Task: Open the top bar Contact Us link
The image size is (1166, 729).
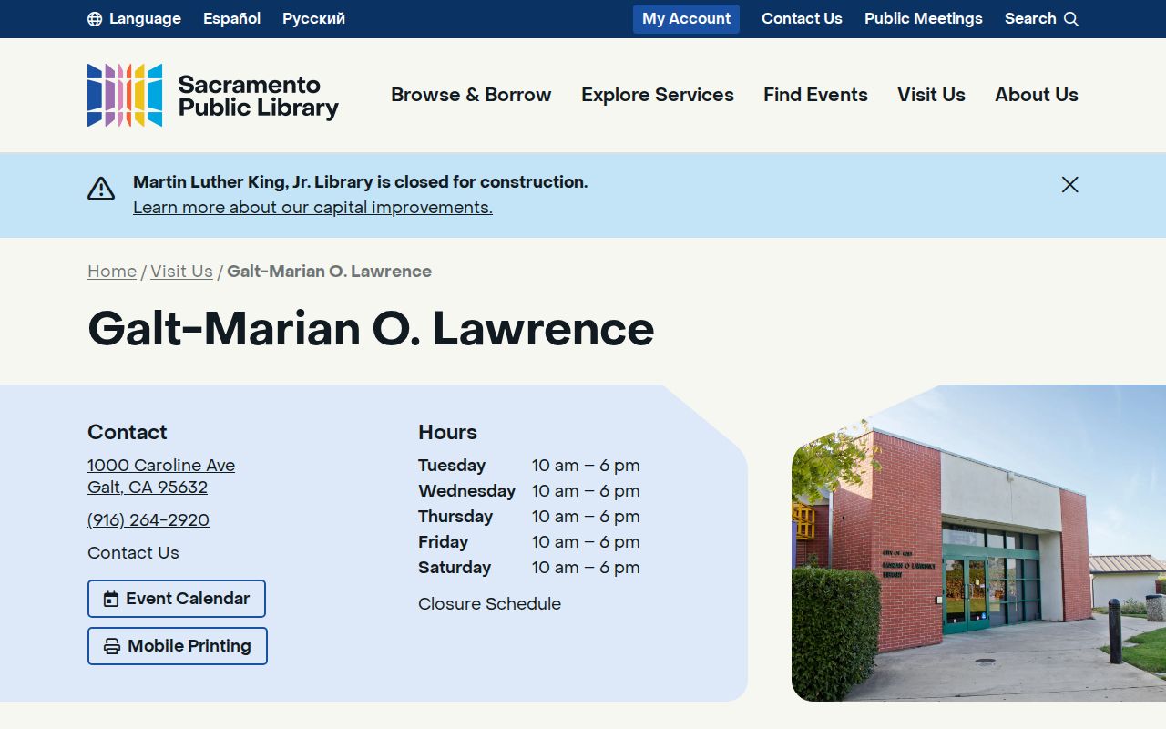Action: pyautogui.click(x=802, y=18)
